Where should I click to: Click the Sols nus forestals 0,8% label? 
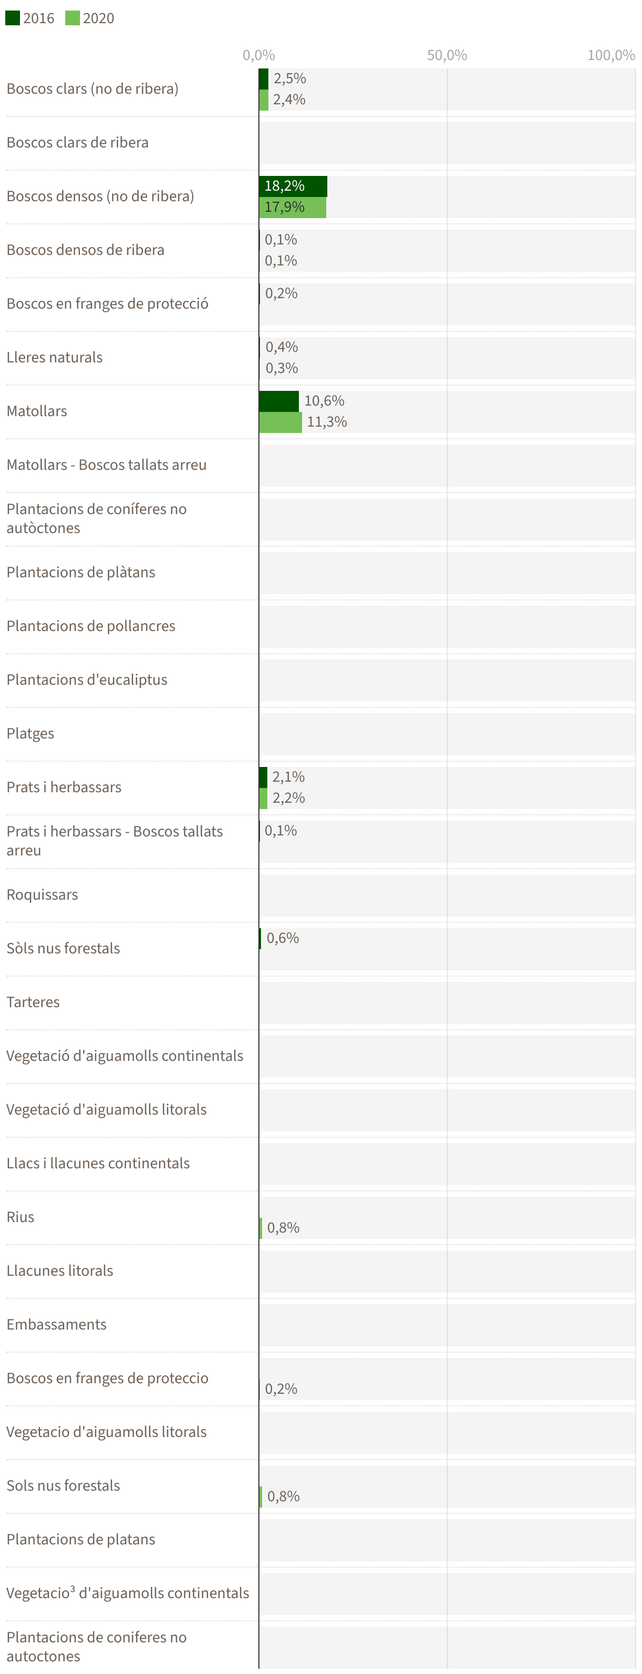pyautogui.click(x=283, y=1496)
